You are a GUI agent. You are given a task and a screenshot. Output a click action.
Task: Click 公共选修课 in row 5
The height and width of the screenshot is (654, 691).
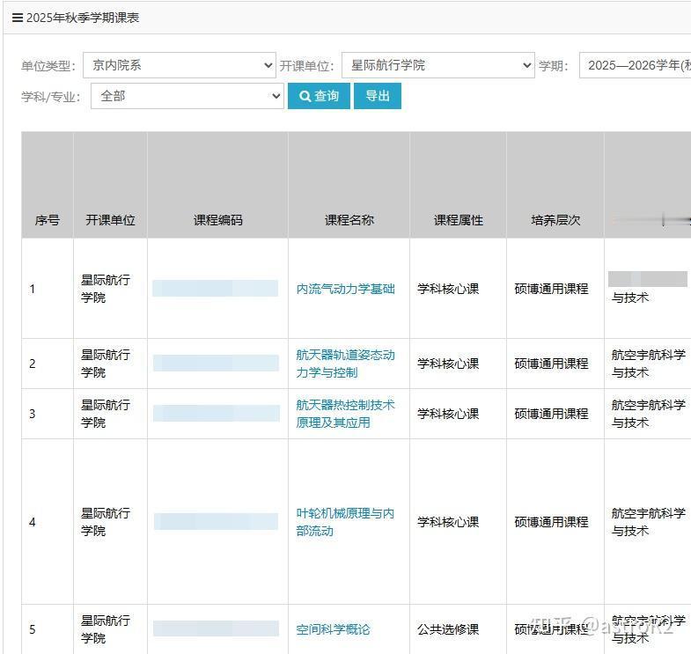pyautogui.click(x=448, y=629)
